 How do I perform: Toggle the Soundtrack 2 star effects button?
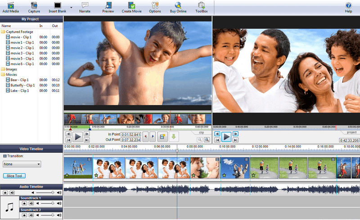(x=24, y=215)
